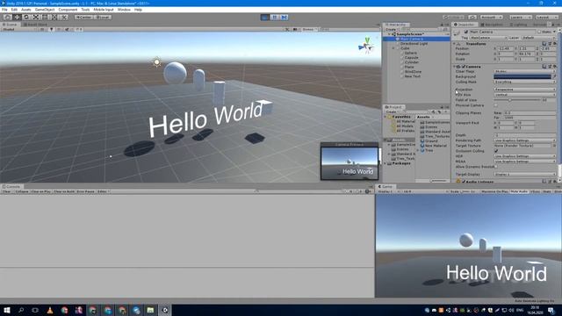Select Cylinder in Hierarchy

(x=412, y=62)
